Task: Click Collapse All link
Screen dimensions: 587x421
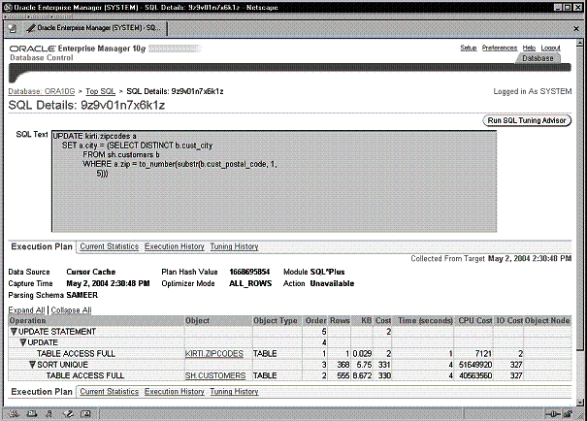Action: (x=71, y=310)
